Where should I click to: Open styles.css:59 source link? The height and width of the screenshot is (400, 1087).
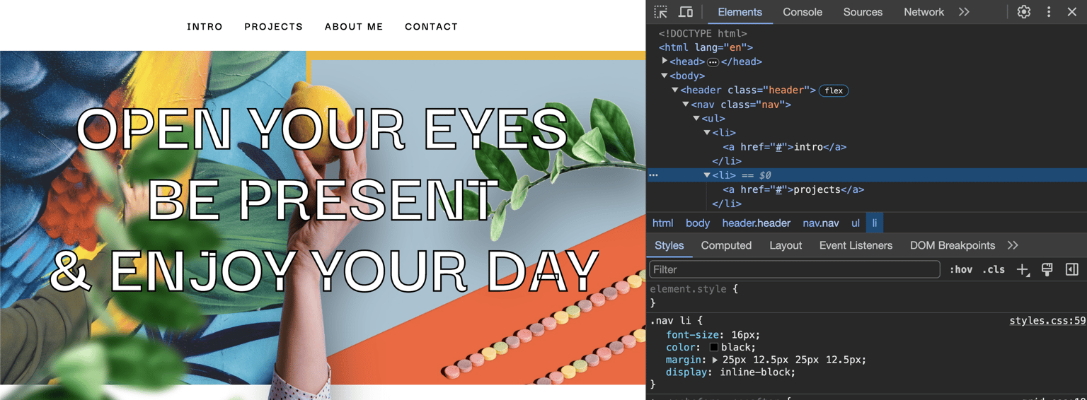point(1047,321)
